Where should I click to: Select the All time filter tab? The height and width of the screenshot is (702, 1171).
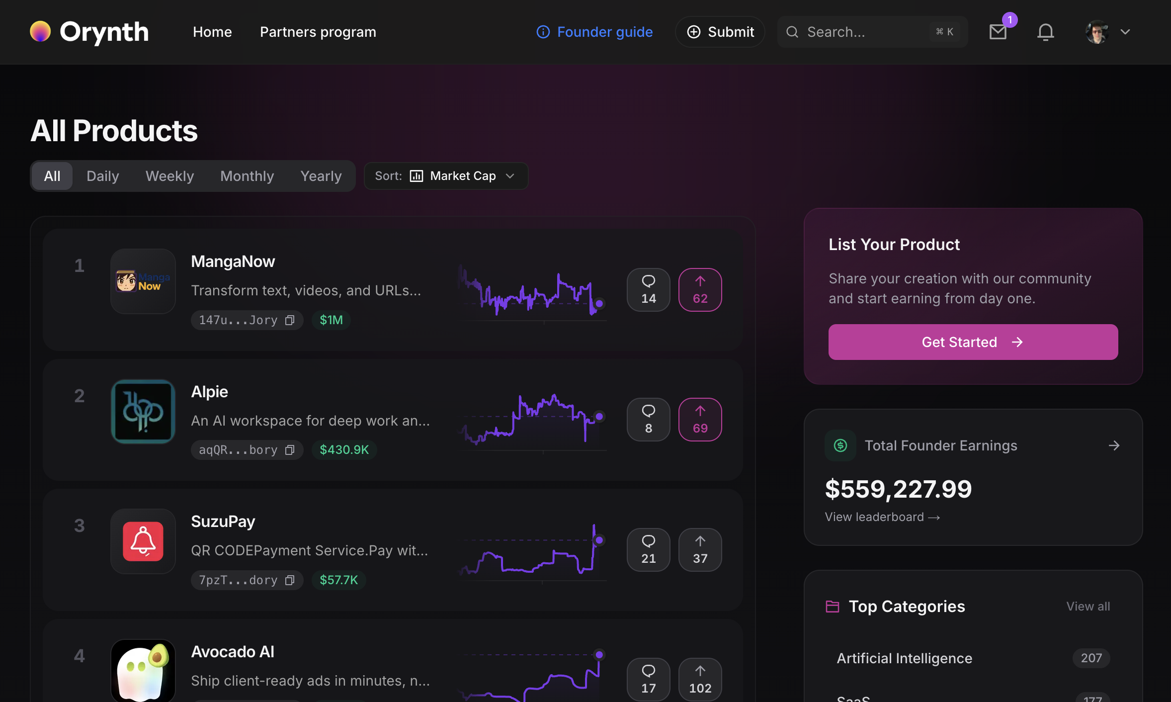pos(52,176)
